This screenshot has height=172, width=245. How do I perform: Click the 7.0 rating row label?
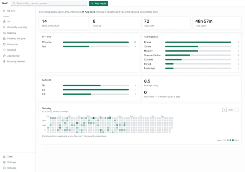43,85
